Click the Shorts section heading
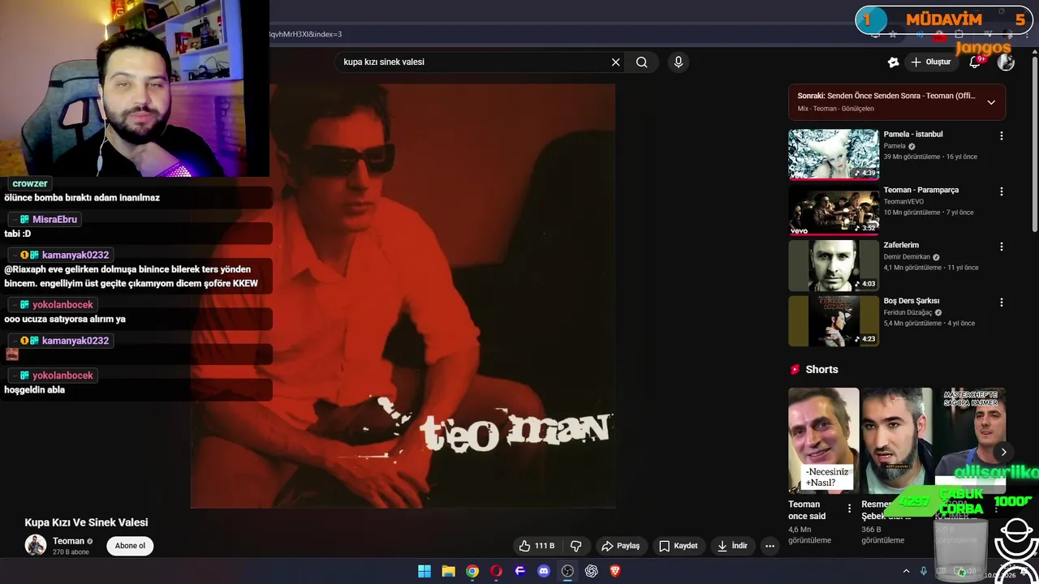Image resolution: width=1039 pixels, height=584 pixels. [821, 370]
